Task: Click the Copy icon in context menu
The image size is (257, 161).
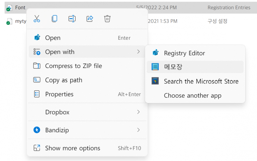Action: pyautogui.click(x=55, y=19)
